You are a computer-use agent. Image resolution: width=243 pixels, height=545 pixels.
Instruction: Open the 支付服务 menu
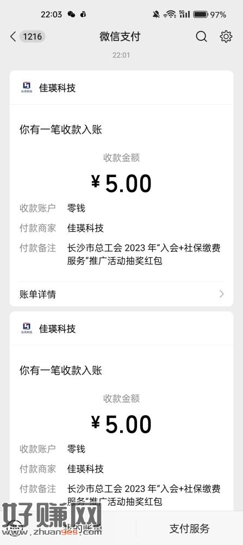[189, 528]
